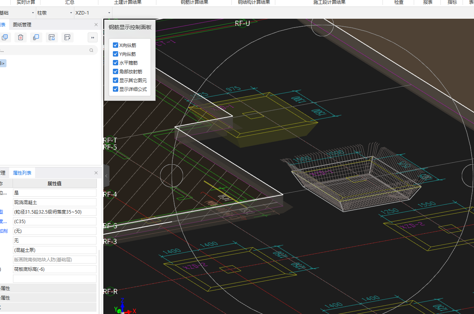Click property value field (无)
The height and width of the screenshot is (314, 474).
[55, 231]
